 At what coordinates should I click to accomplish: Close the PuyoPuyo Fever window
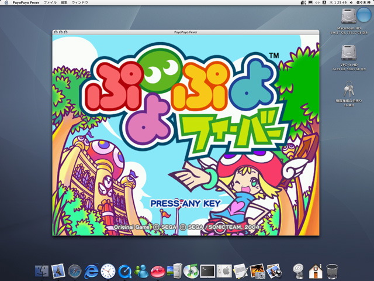(x=56, y=32)
